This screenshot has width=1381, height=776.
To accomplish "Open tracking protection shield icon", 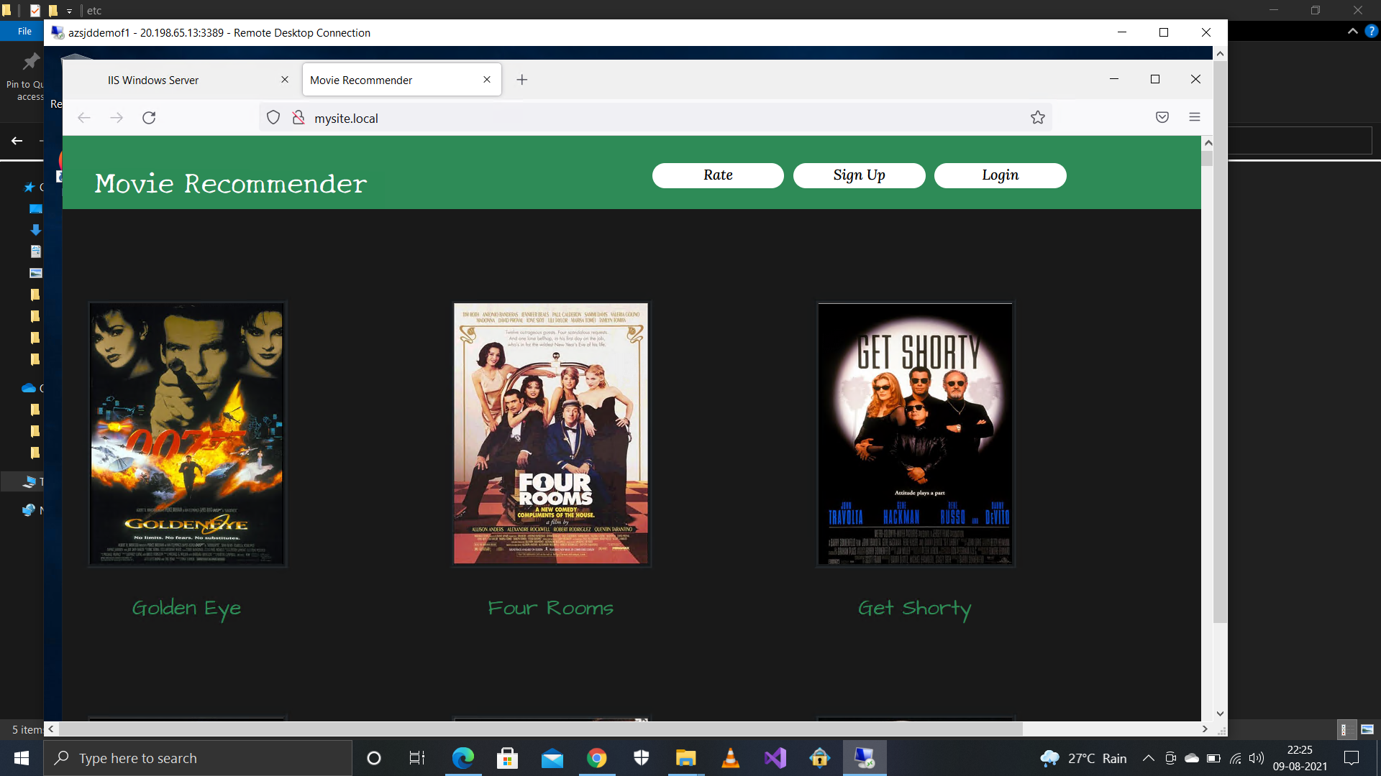I will coord(273,118).
